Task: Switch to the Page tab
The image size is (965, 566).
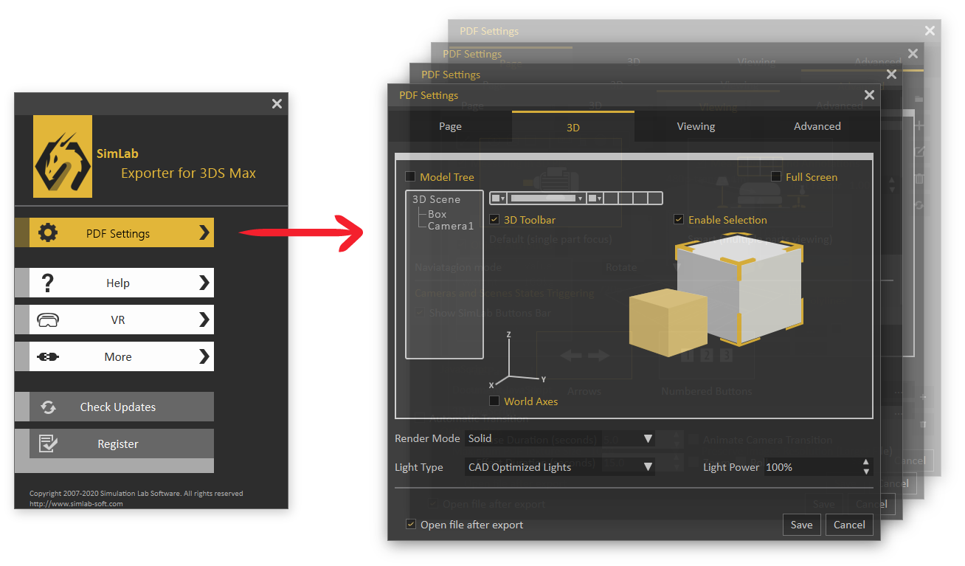Action: coord(450,126)
